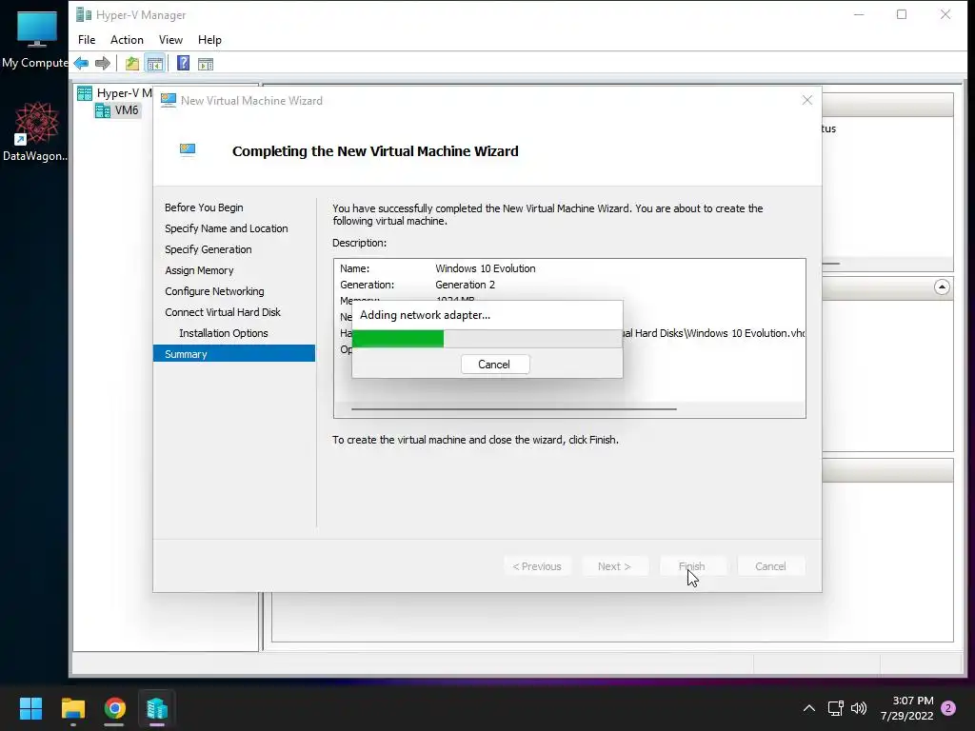Viewport: 975px width, 731px height.
Task: Click the Generation 2 value text
Action: [465, 285]
